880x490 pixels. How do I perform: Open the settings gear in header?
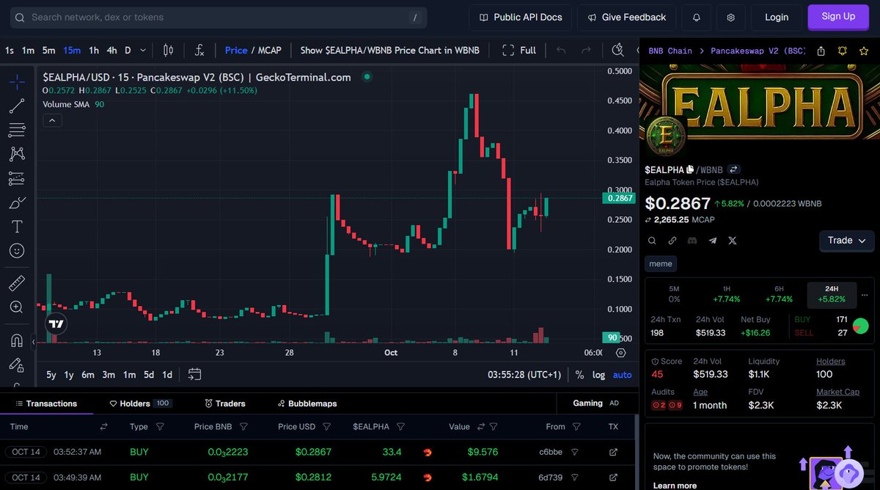[730, 17]
